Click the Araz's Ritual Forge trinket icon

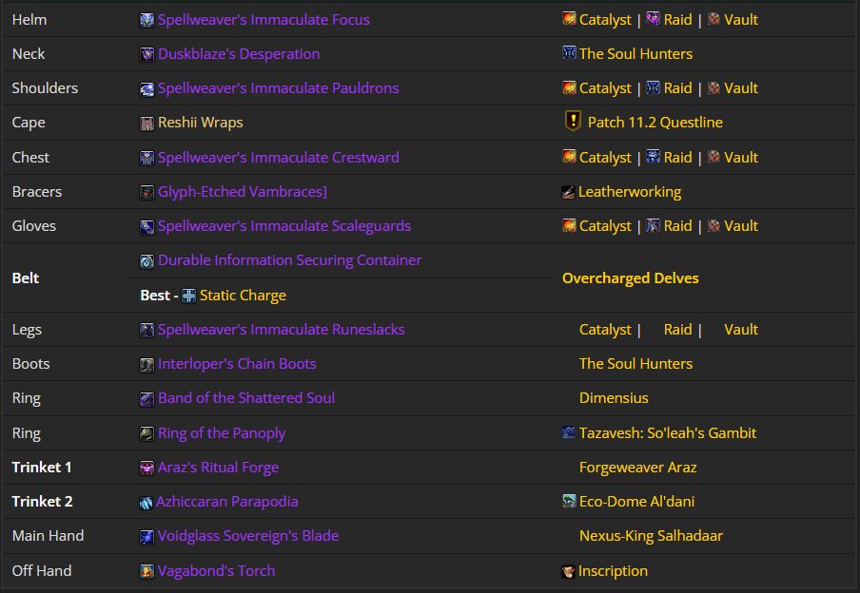pos(146,468)
